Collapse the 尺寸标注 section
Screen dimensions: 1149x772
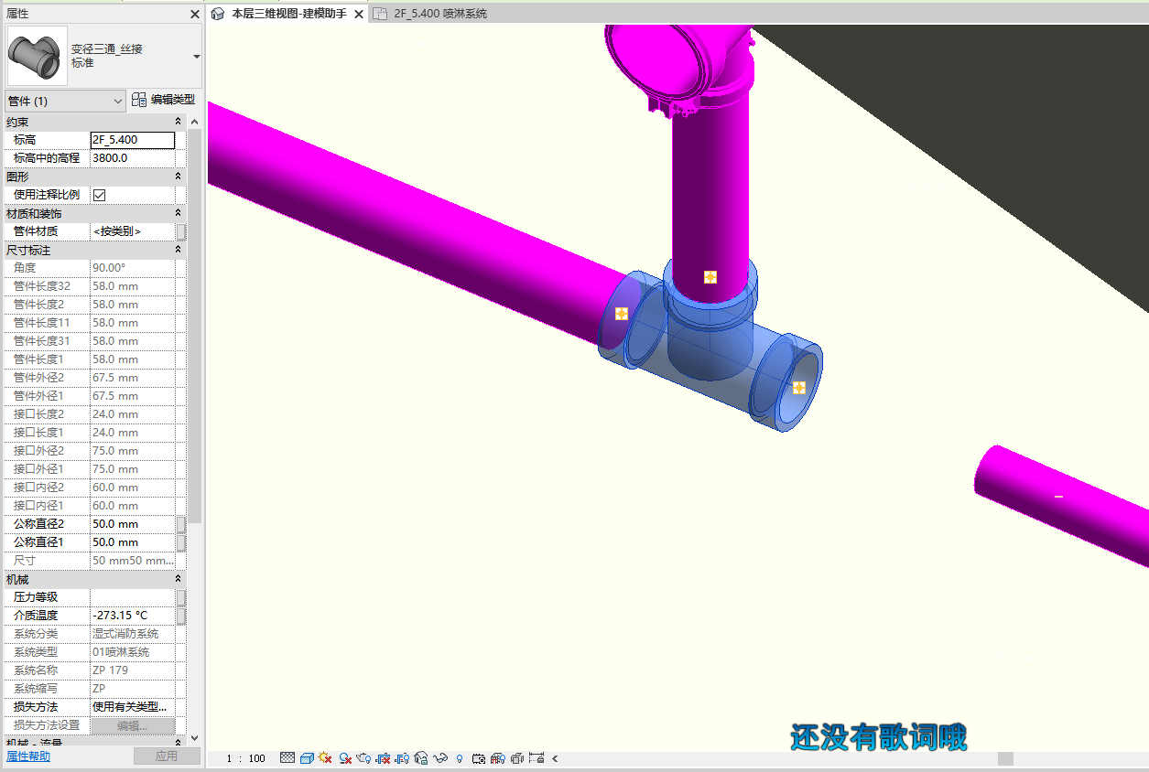coord(179,250)
